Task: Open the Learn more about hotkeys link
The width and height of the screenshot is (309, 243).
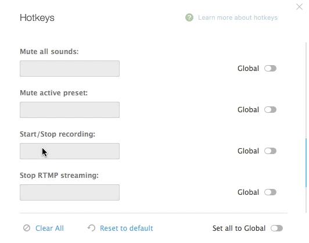Action: (238, 17)
